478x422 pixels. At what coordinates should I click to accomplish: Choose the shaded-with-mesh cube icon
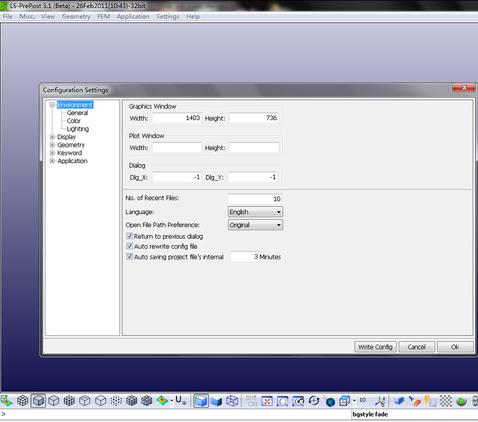69,400
